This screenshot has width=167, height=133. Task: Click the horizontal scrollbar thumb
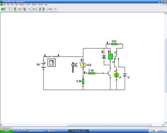pyautogui.click(x=110, y=125)
